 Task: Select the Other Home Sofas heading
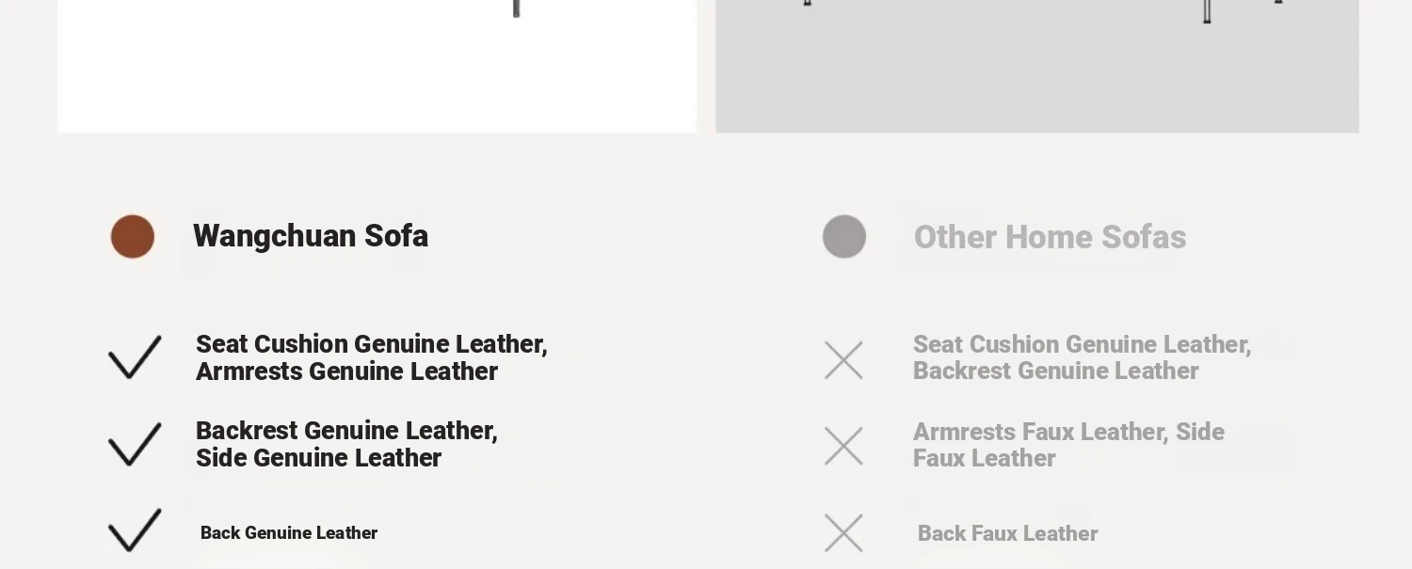[x=1050, y=237]
